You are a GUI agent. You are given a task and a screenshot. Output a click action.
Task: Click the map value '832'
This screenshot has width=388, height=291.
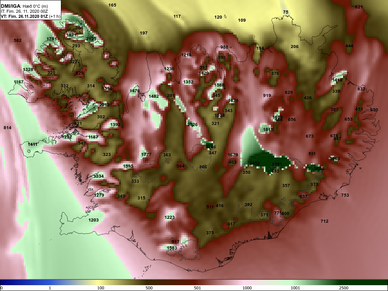click(x=361, y=89)
